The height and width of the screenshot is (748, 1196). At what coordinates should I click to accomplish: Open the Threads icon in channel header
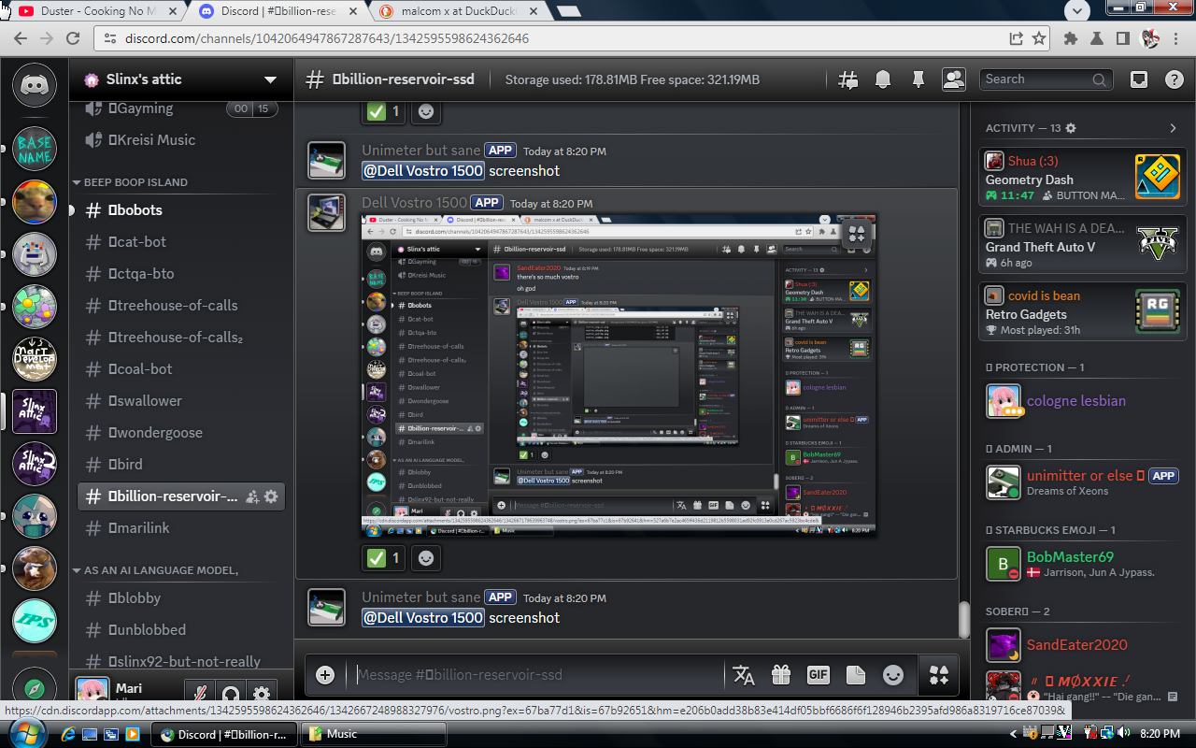(847, 79)
